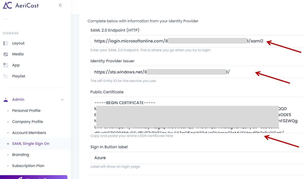
Task: Click 'Label will show on login page' hint
Action: coord(115,166)
